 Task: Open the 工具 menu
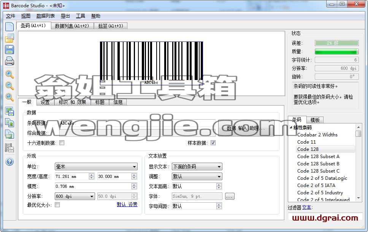[x=81, y=16]
